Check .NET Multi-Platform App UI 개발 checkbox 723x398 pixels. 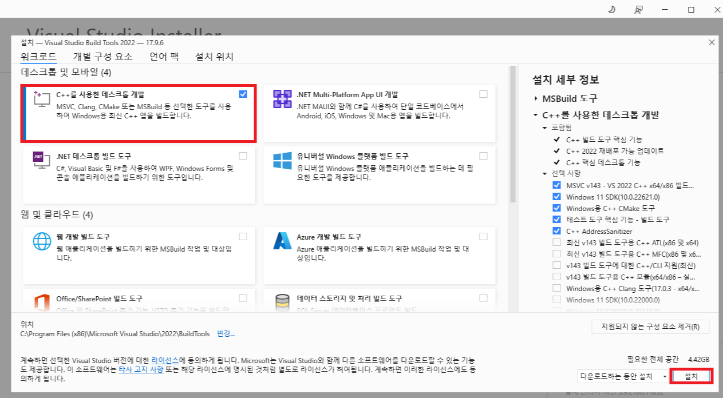tap(483, 94)
